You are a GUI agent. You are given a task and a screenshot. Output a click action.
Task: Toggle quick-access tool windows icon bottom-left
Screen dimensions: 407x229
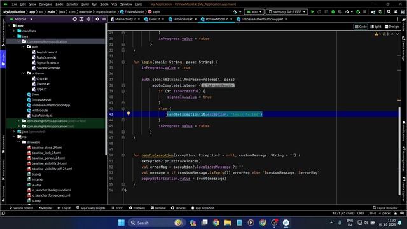pos(3,213)
